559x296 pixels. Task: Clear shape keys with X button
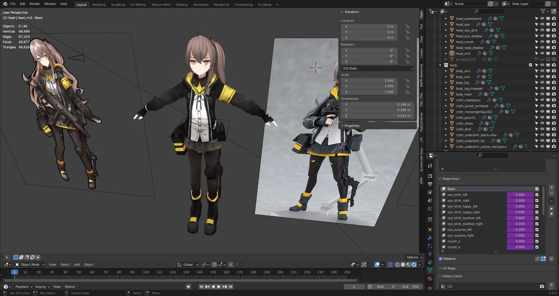[551, 259]
